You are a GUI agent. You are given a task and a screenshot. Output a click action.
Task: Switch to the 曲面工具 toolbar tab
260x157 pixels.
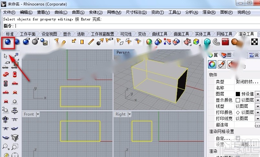[182, 34]
